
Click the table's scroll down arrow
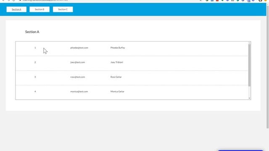249,98
